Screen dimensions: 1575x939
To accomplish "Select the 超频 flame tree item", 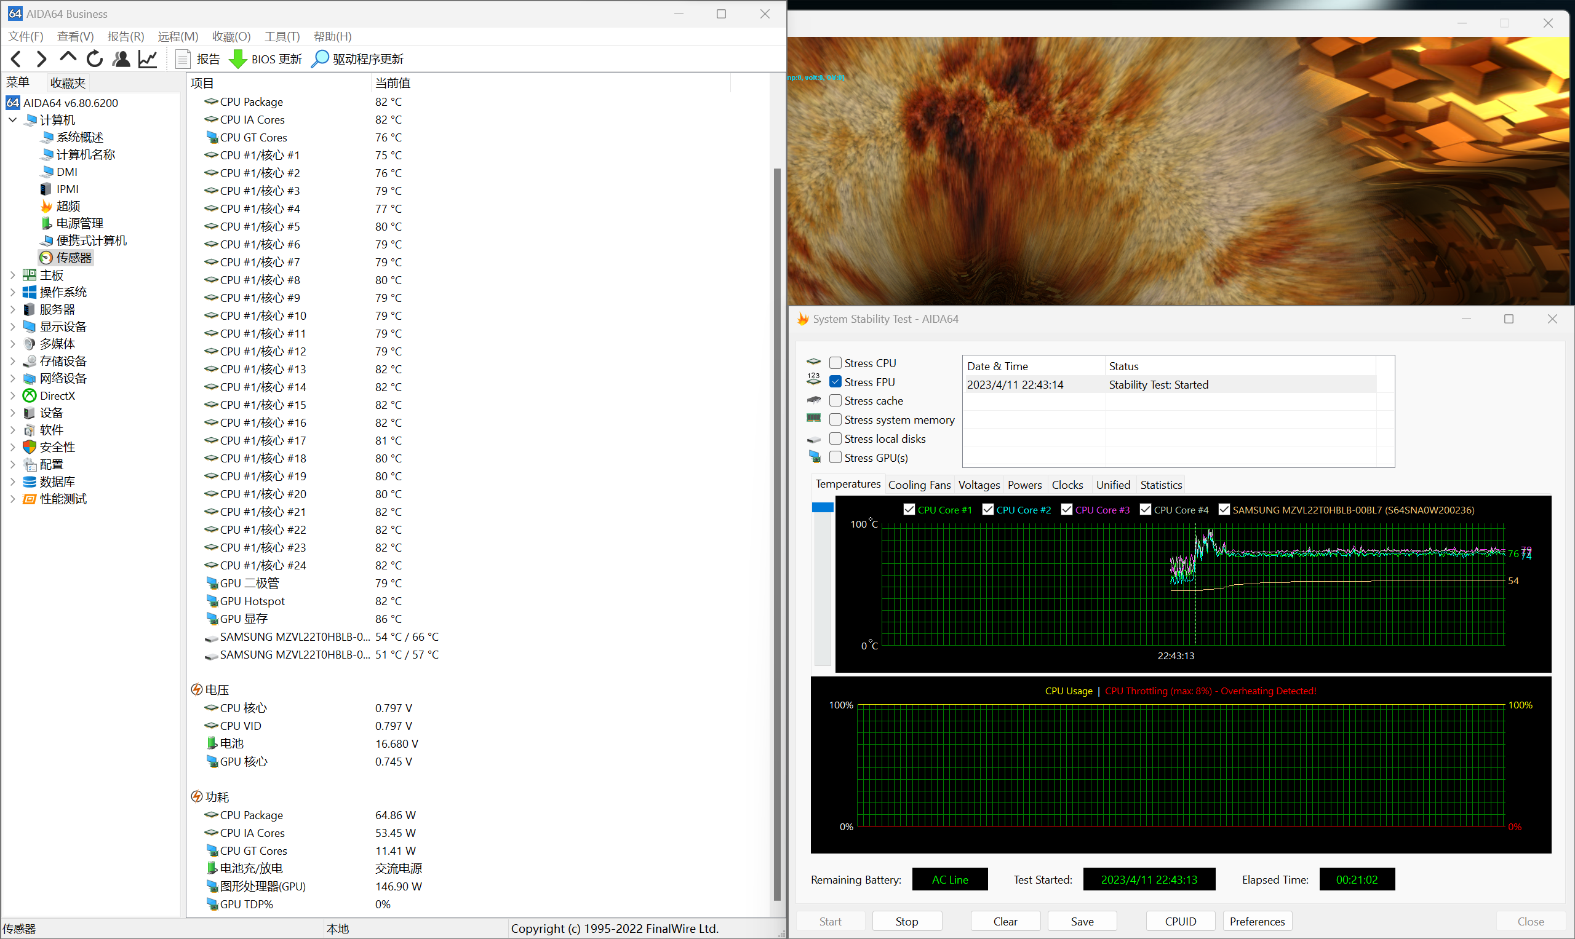I will click(x=62, y=206).
